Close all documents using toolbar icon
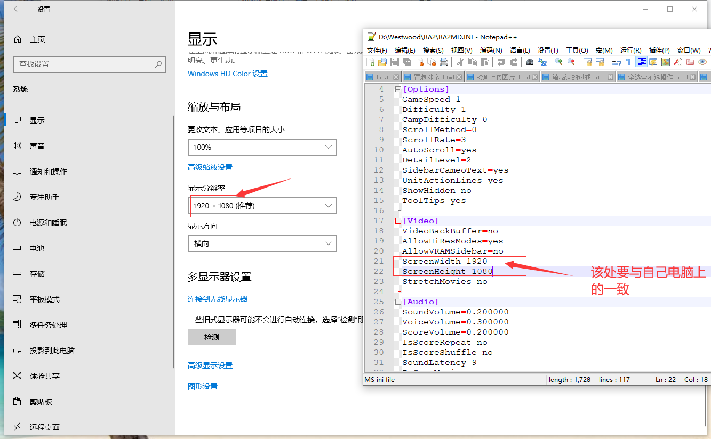This screenshot has width=711, height=439. (x=432, y=62)
